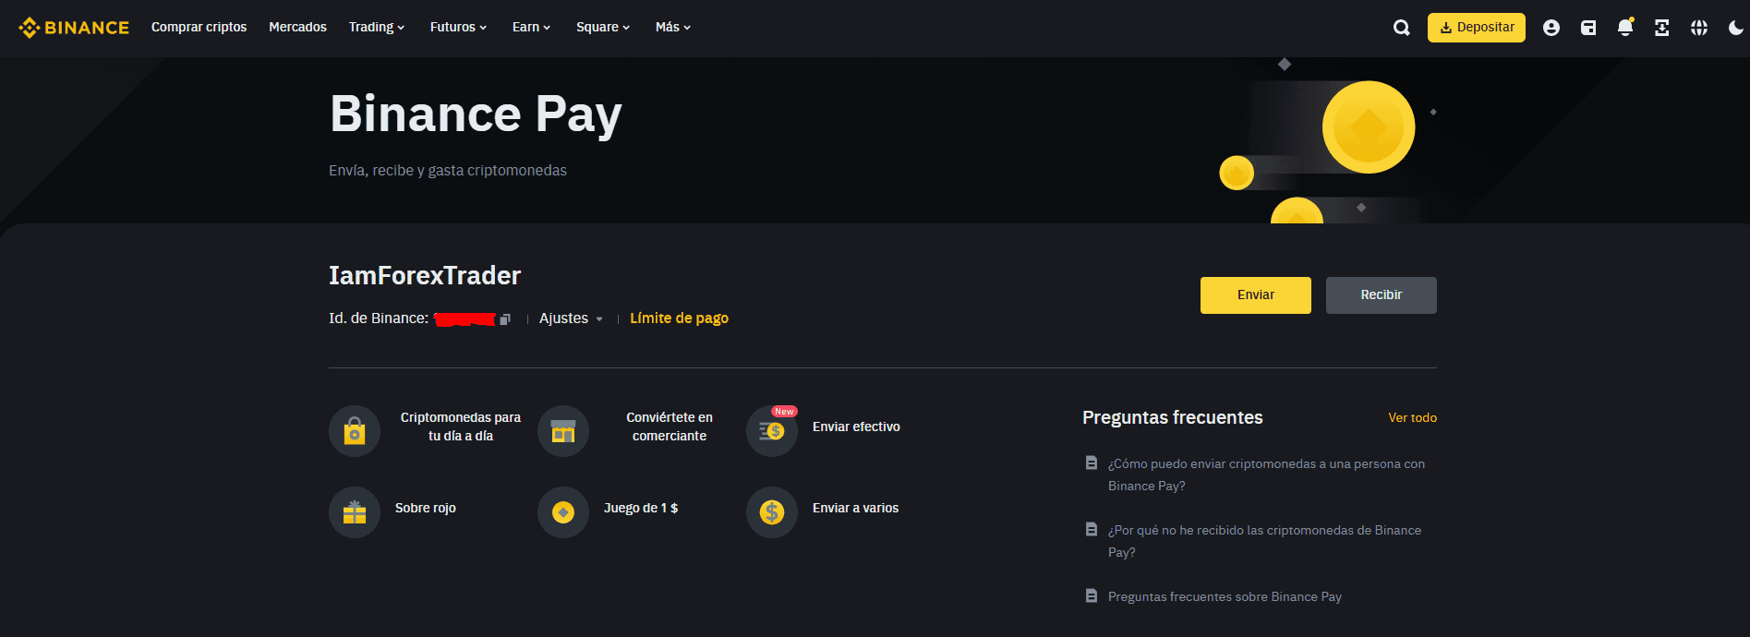
Task: Click the shopping bag crypto icon
Action: pyautogui.click(x=355, y=431)
